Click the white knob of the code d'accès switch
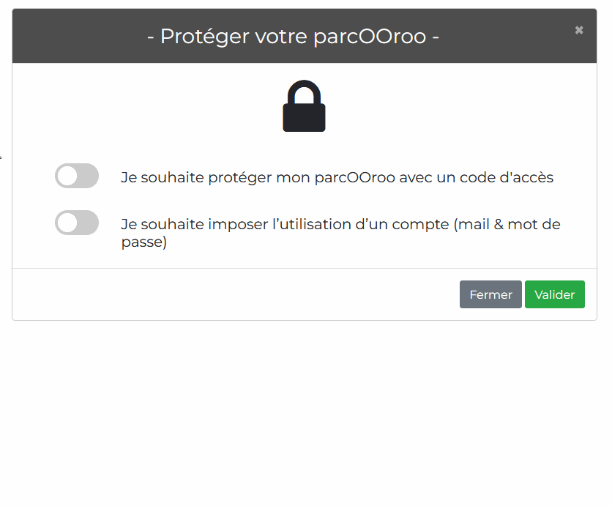This screenshot has width=612, height=506. click(67, 176)
